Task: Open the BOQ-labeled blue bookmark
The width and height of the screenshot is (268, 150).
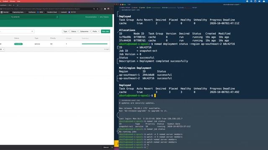Action: click(40, 12)
